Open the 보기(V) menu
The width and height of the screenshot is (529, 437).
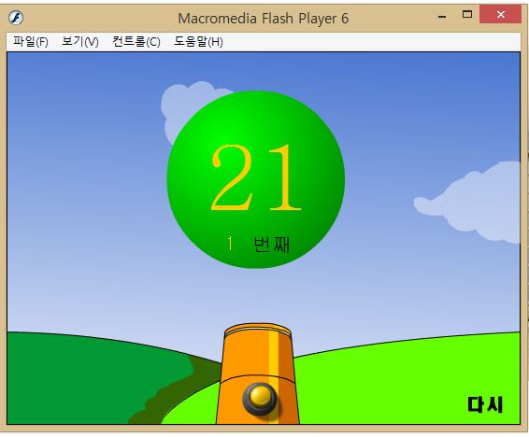coord(80,42)
